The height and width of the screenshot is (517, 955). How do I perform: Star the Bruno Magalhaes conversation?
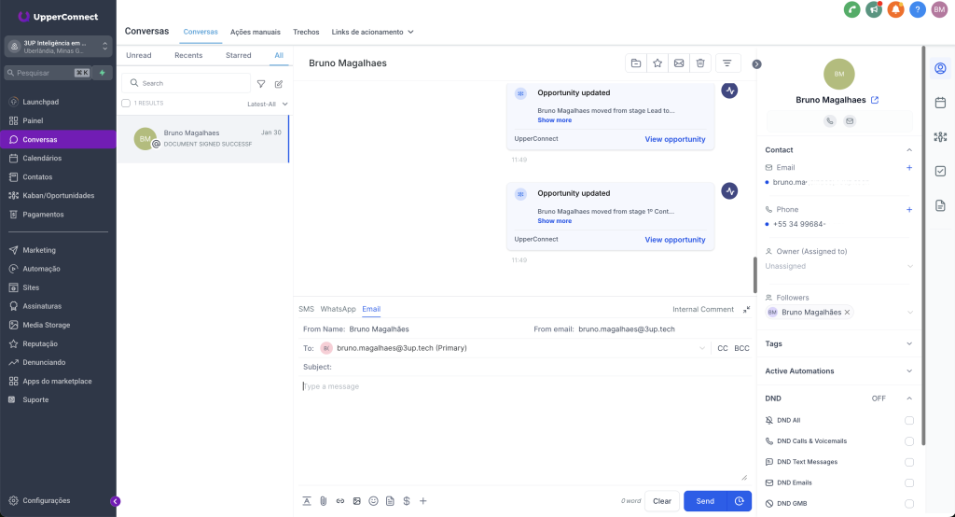point(657,63)
